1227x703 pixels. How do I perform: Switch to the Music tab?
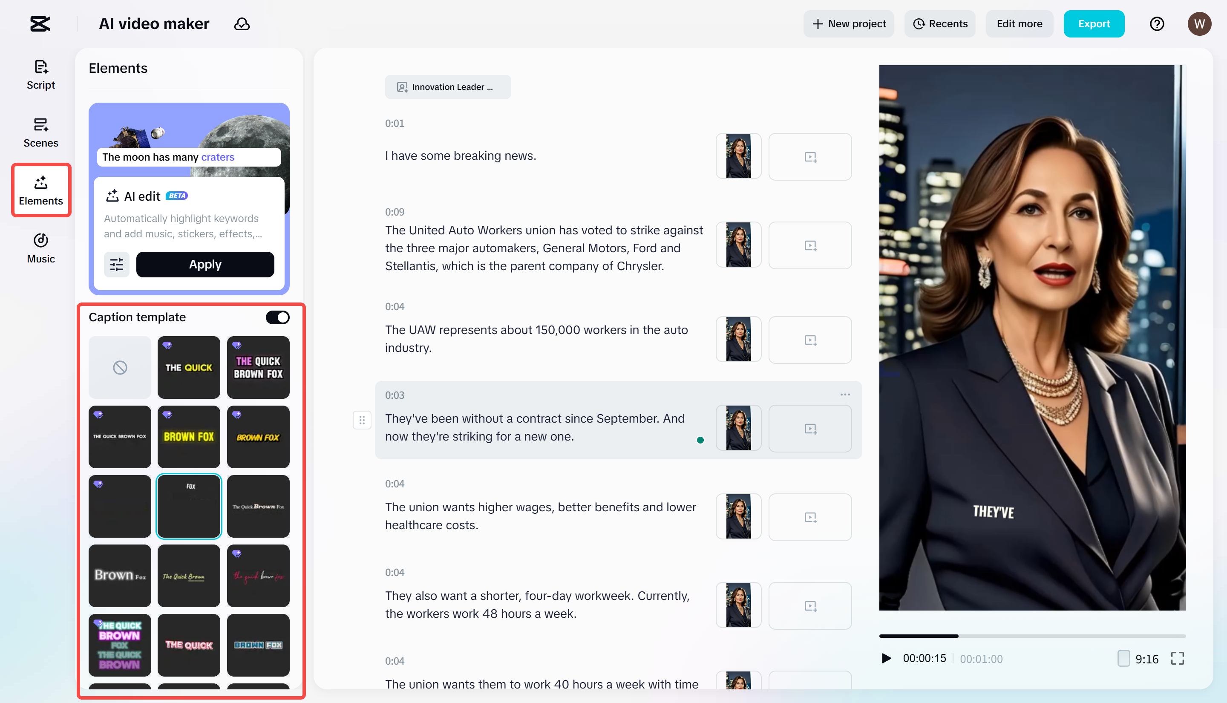(x=41, y=249)
